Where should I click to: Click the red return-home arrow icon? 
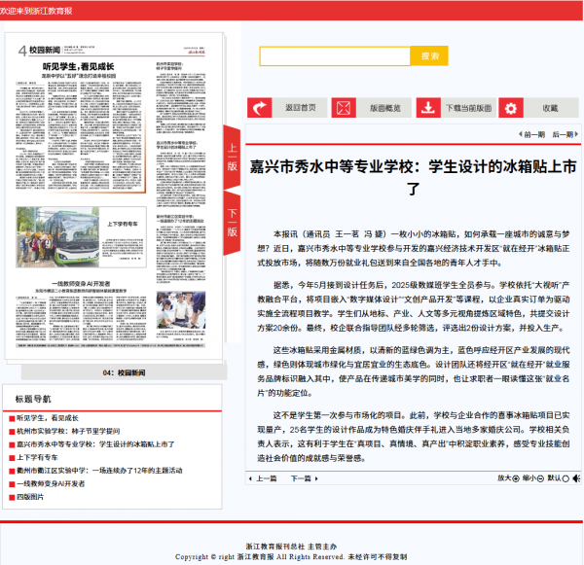[259, 108]
